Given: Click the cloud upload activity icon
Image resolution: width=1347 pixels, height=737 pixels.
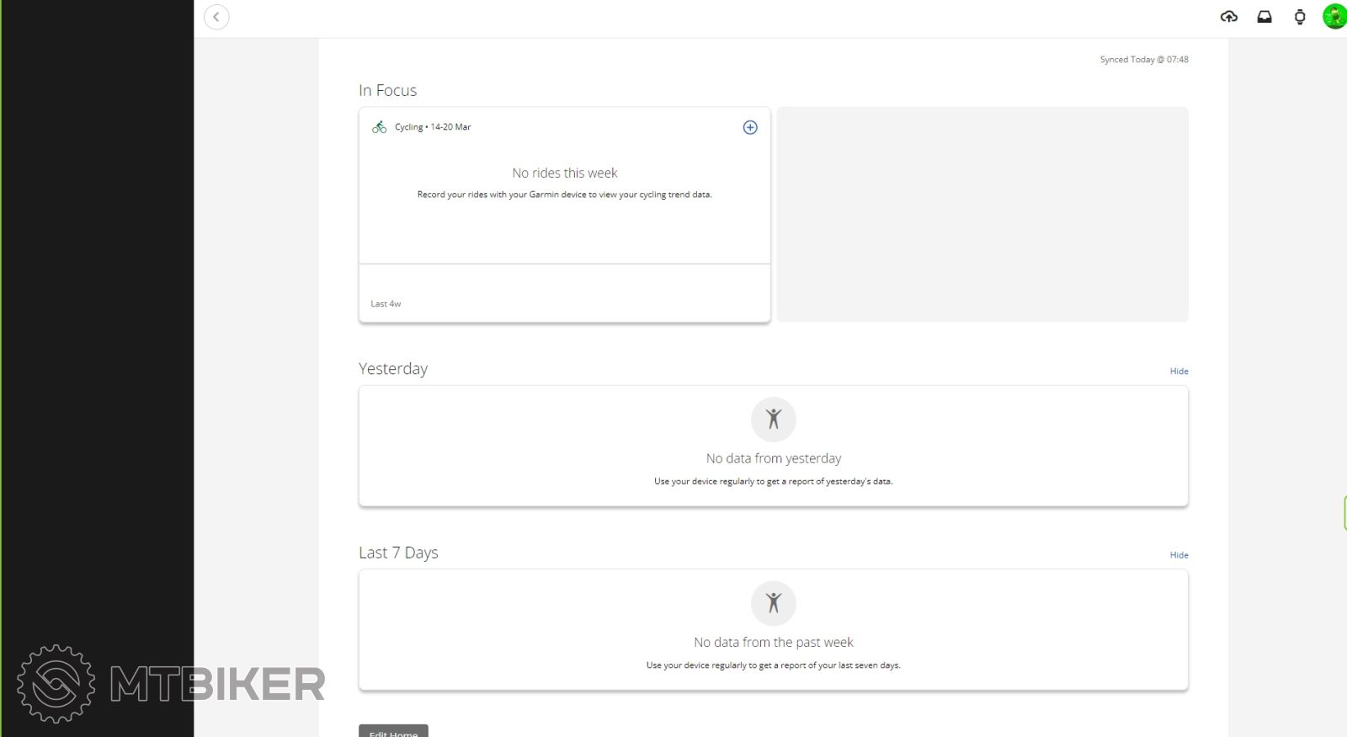Looking at the screenshot, I should 1228,17.
